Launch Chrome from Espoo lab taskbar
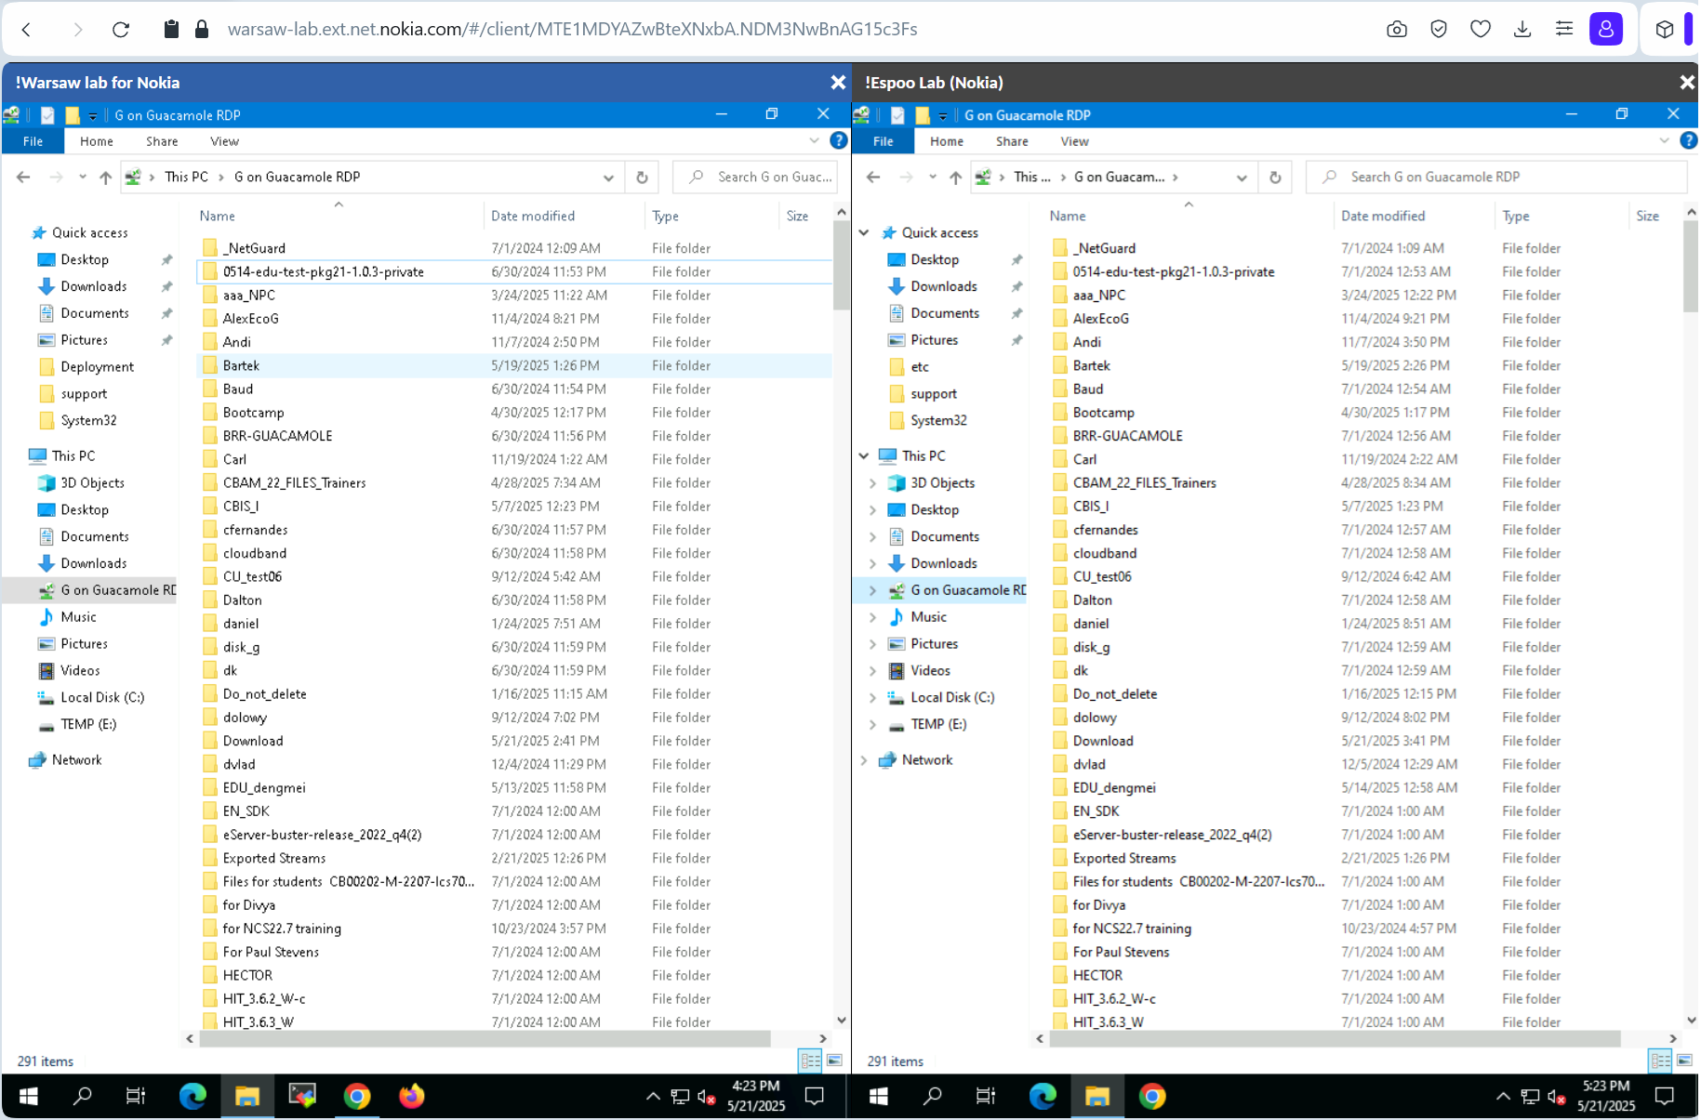The height and width of the screenshot is (1120, 1701). (1151, 1097)
